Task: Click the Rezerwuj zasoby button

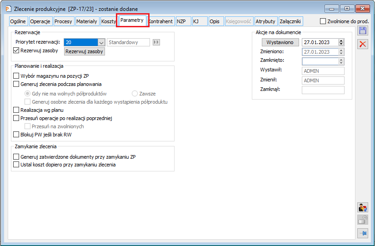Action: tap(85, 51)
